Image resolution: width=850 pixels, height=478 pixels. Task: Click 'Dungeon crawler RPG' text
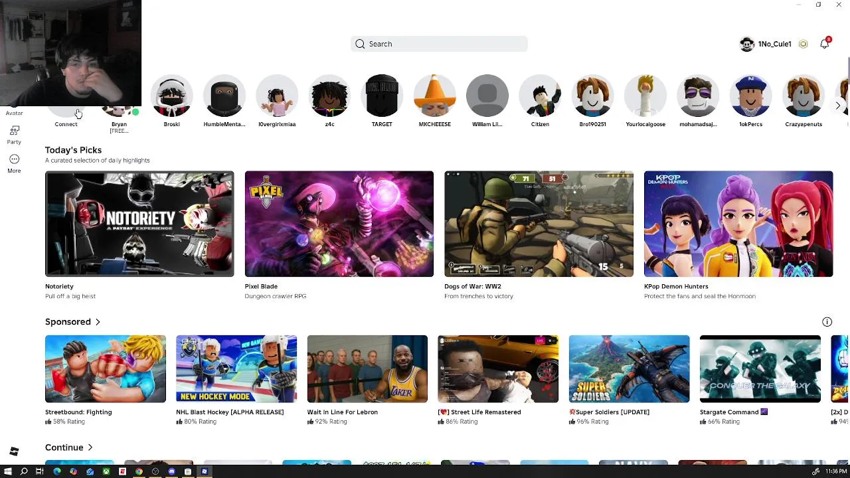click(x=276, y=296)
